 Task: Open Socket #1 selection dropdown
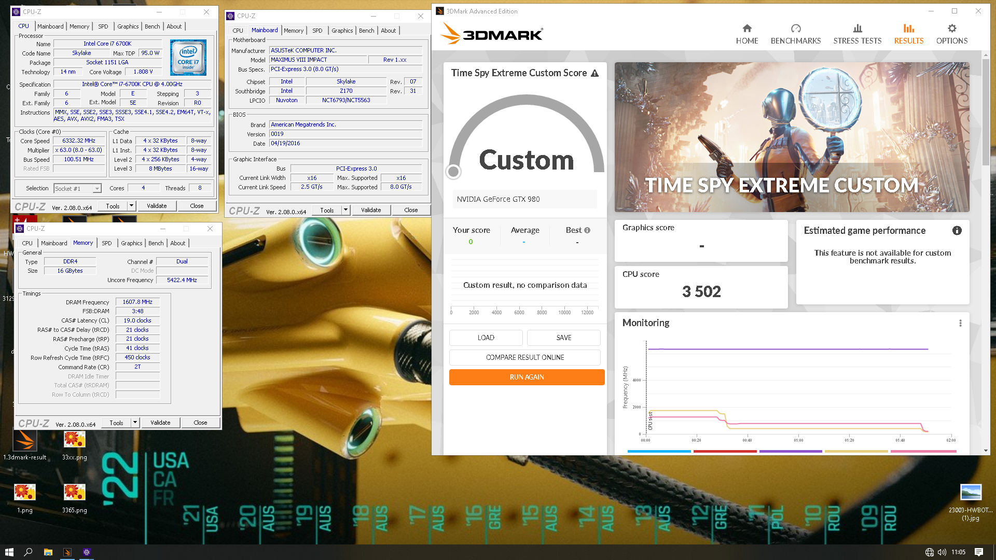pyautogui.click(x=77, y=188)
